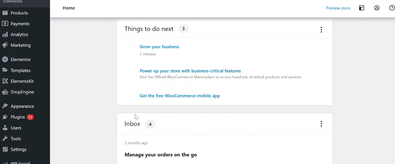
Task: Open the Plugins menu label
Action: coord(18,117)
